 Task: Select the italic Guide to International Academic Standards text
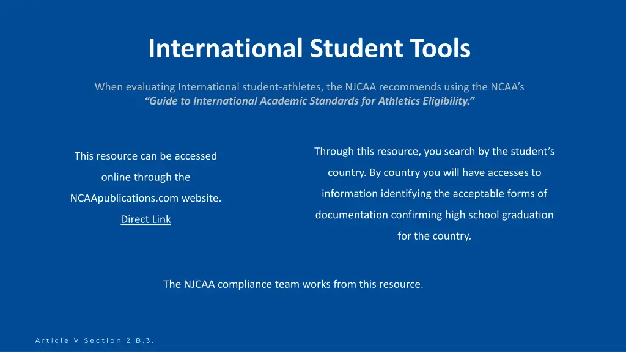(309, 101)
